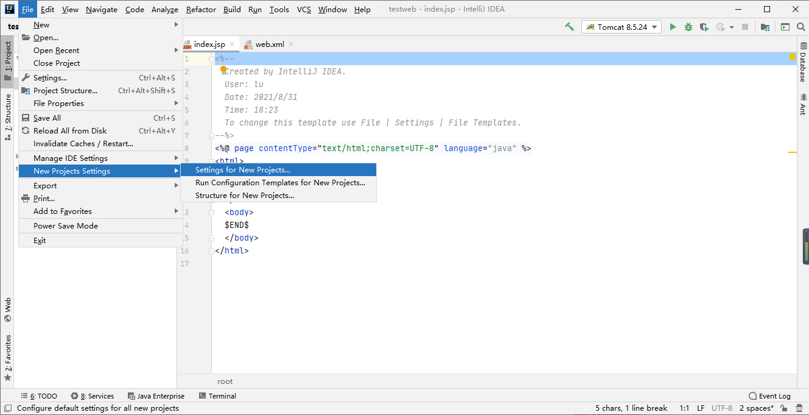Start the Debug icon in the toolbar
The height and width of the screenshot is (415, 809).
click(688, 27)
